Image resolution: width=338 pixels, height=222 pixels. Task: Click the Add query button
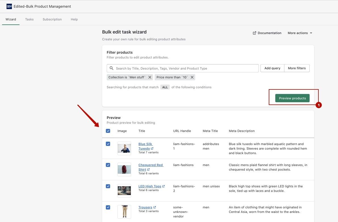click(x=272, y=68)
